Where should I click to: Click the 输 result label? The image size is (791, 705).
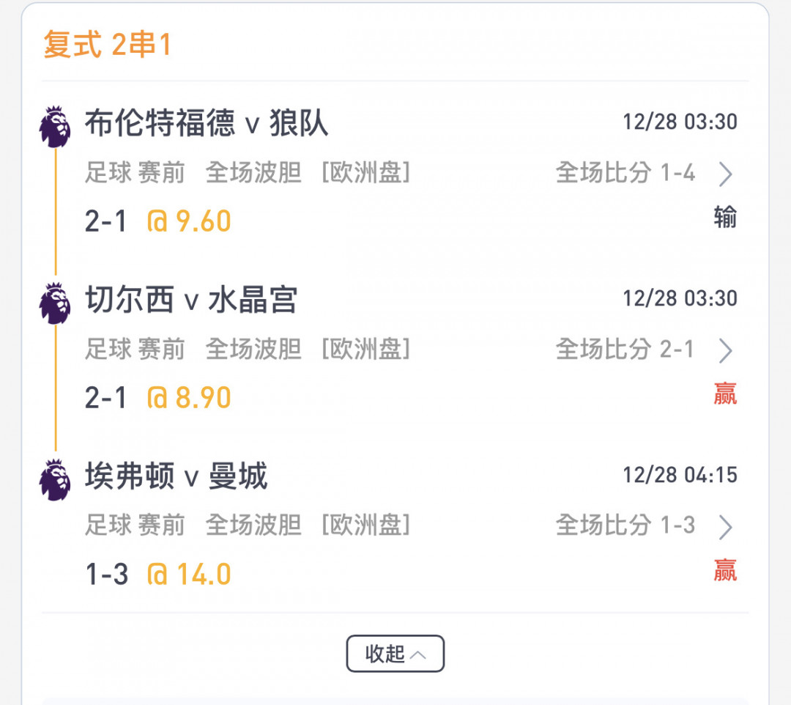click(725, 218)
